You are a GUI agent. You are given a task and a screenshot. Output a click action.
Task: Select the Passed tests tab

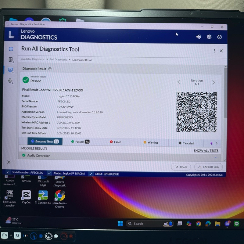(x=80, y=142)
